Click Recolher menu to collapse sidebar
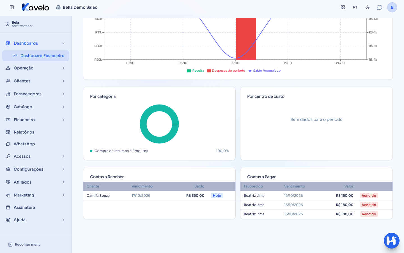 [24, 245]
